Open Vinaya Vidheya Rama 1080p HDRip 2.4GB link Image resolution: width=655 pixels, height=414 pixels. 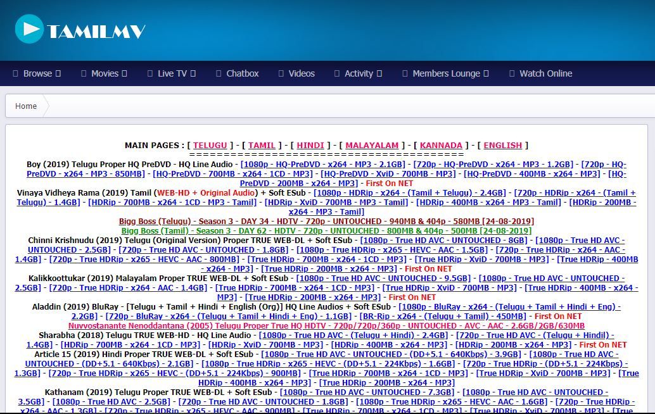pos(410,193)
